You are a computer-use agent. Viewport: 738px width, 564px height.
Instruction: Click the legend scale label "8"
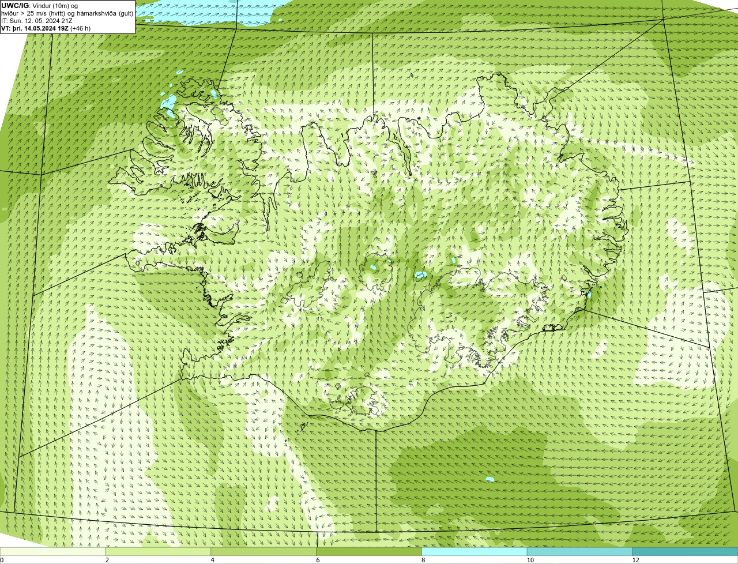pyautogui.click(x=423, y=560)
